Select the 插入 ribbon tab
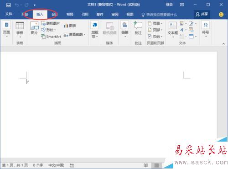The height and width of the screenshot is (169, 228). click(x=40, y=14)
